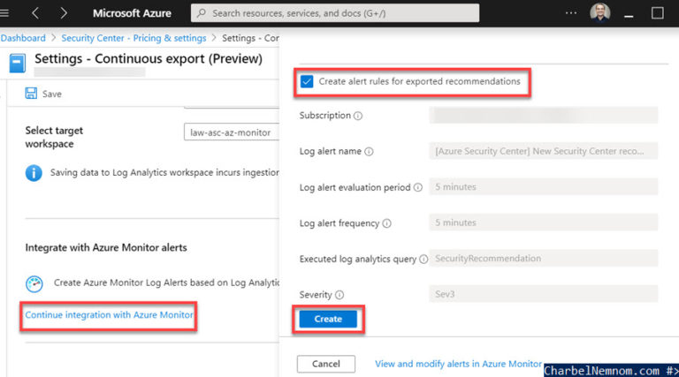Click the evaluation period 5 minutes field
The image size is (679, 377).
tap(544, 187)
